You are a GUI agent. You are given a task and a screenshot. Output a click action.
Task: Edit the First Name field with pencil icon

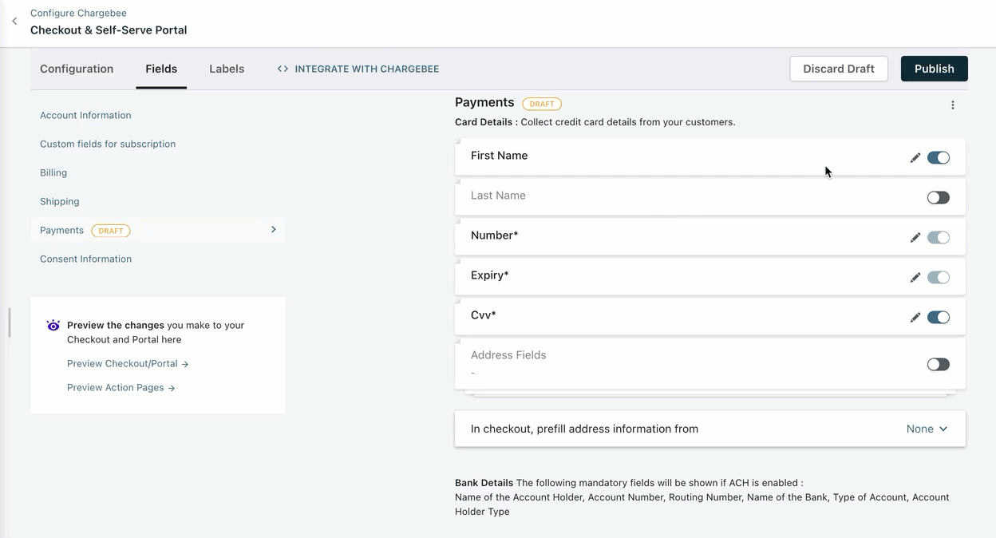(915, 158)
